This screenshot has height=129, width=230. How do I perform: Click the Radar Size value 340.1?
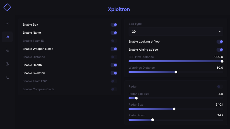click(x=220, y=104)
